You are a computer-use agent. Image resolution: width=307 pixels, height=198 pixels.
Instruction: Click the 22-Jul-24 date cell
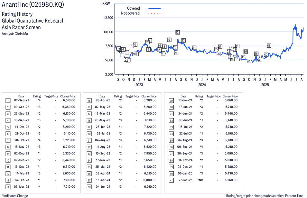click(186, 134)
